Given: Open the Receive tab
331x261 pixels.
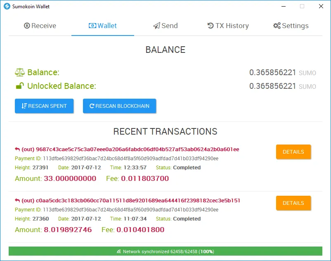Looking at the screenshot, I should tap(40, 26).
